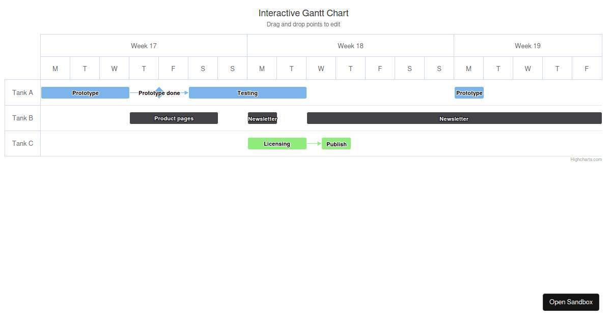
Task: Click the subtitle Drag and drop points to edit
Action: [303, 24]
